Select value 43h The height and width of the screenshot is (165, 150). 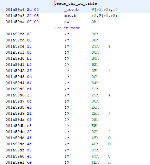click(x=95, y=157)
